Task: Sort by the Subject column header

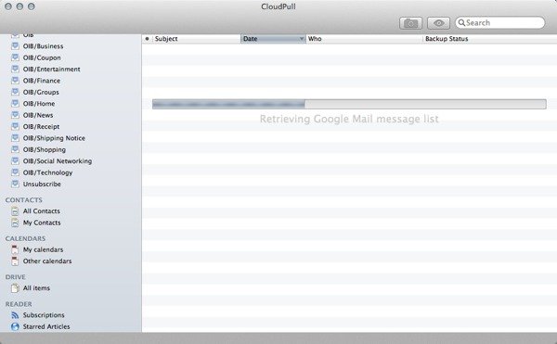Action: [x=197, y=39]
